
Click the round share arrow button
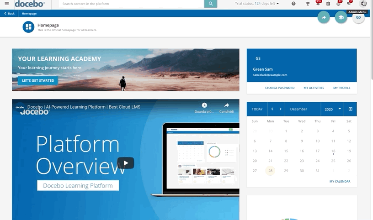324,17
